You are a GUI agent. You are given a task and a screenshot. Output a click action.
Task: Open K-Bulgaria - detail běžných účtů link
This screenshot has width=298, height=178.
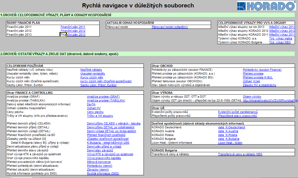pyautogui.click(x=108, y=143)
